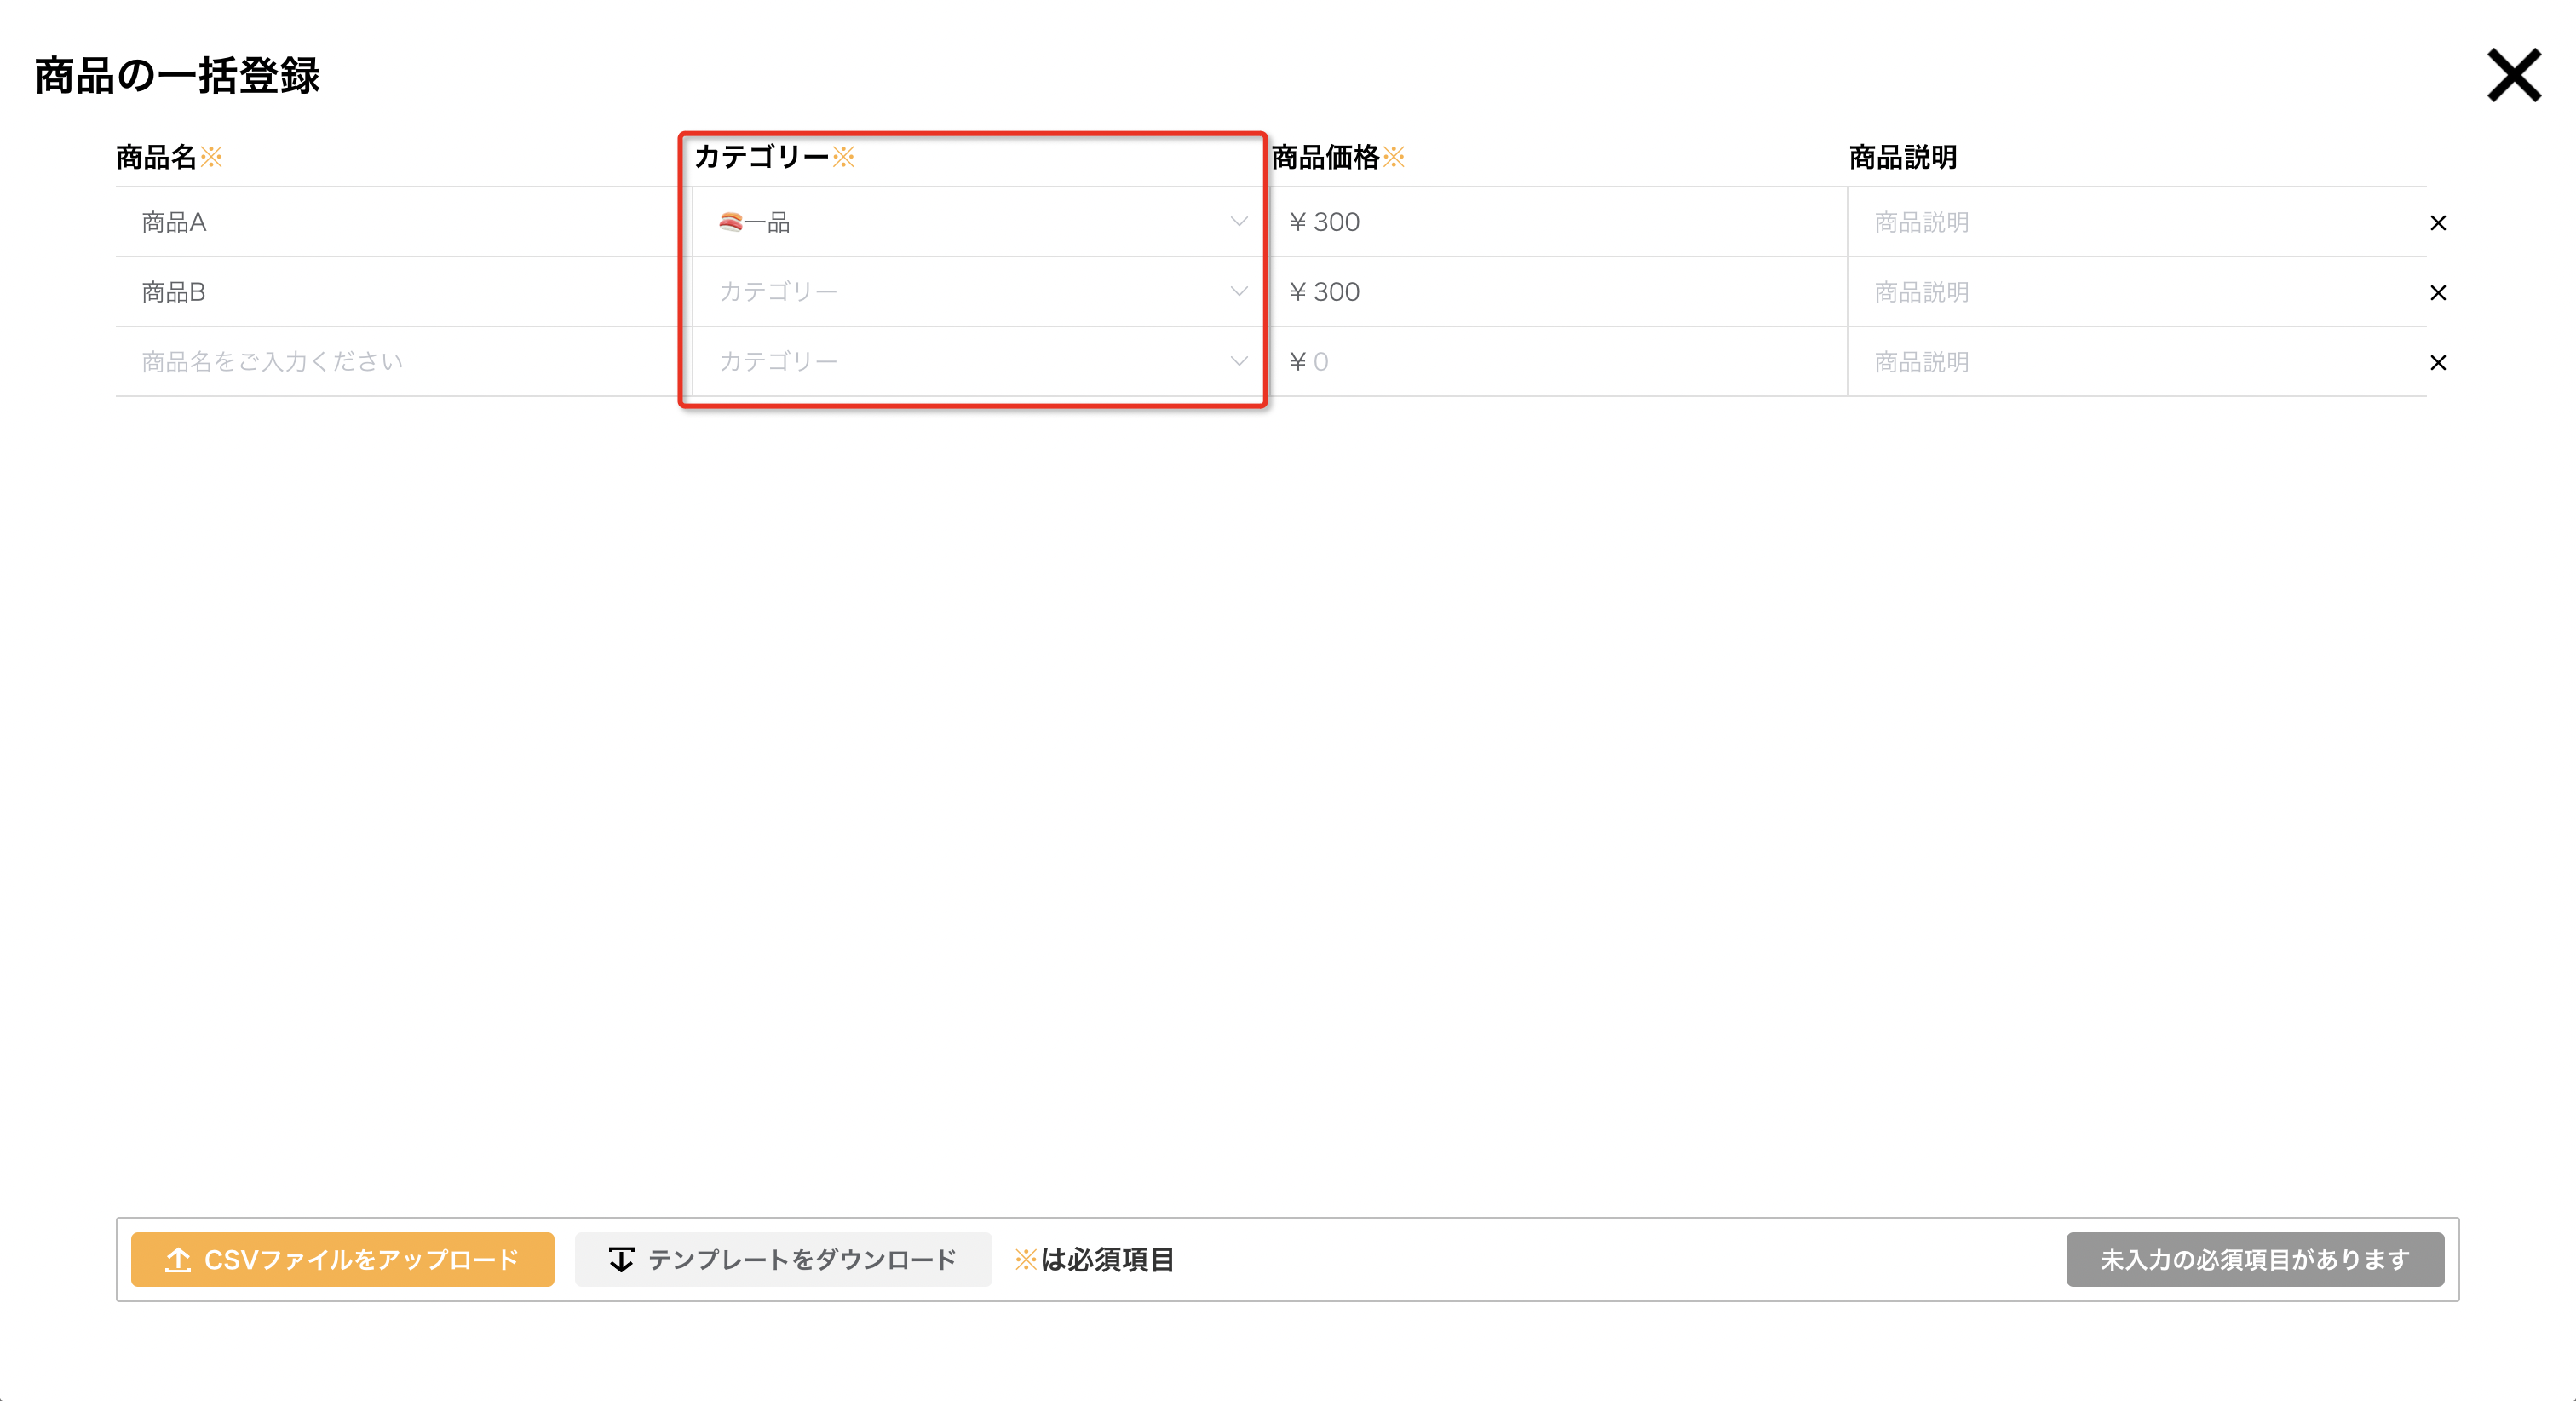Click the 商品説明 column header
The image size is (2576, 1401).
coord(1902,157)
